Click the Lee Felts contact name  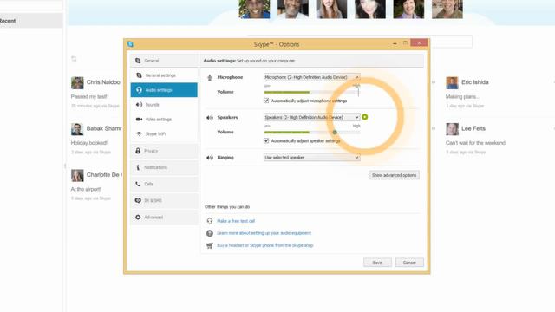(x=473, y=128)
